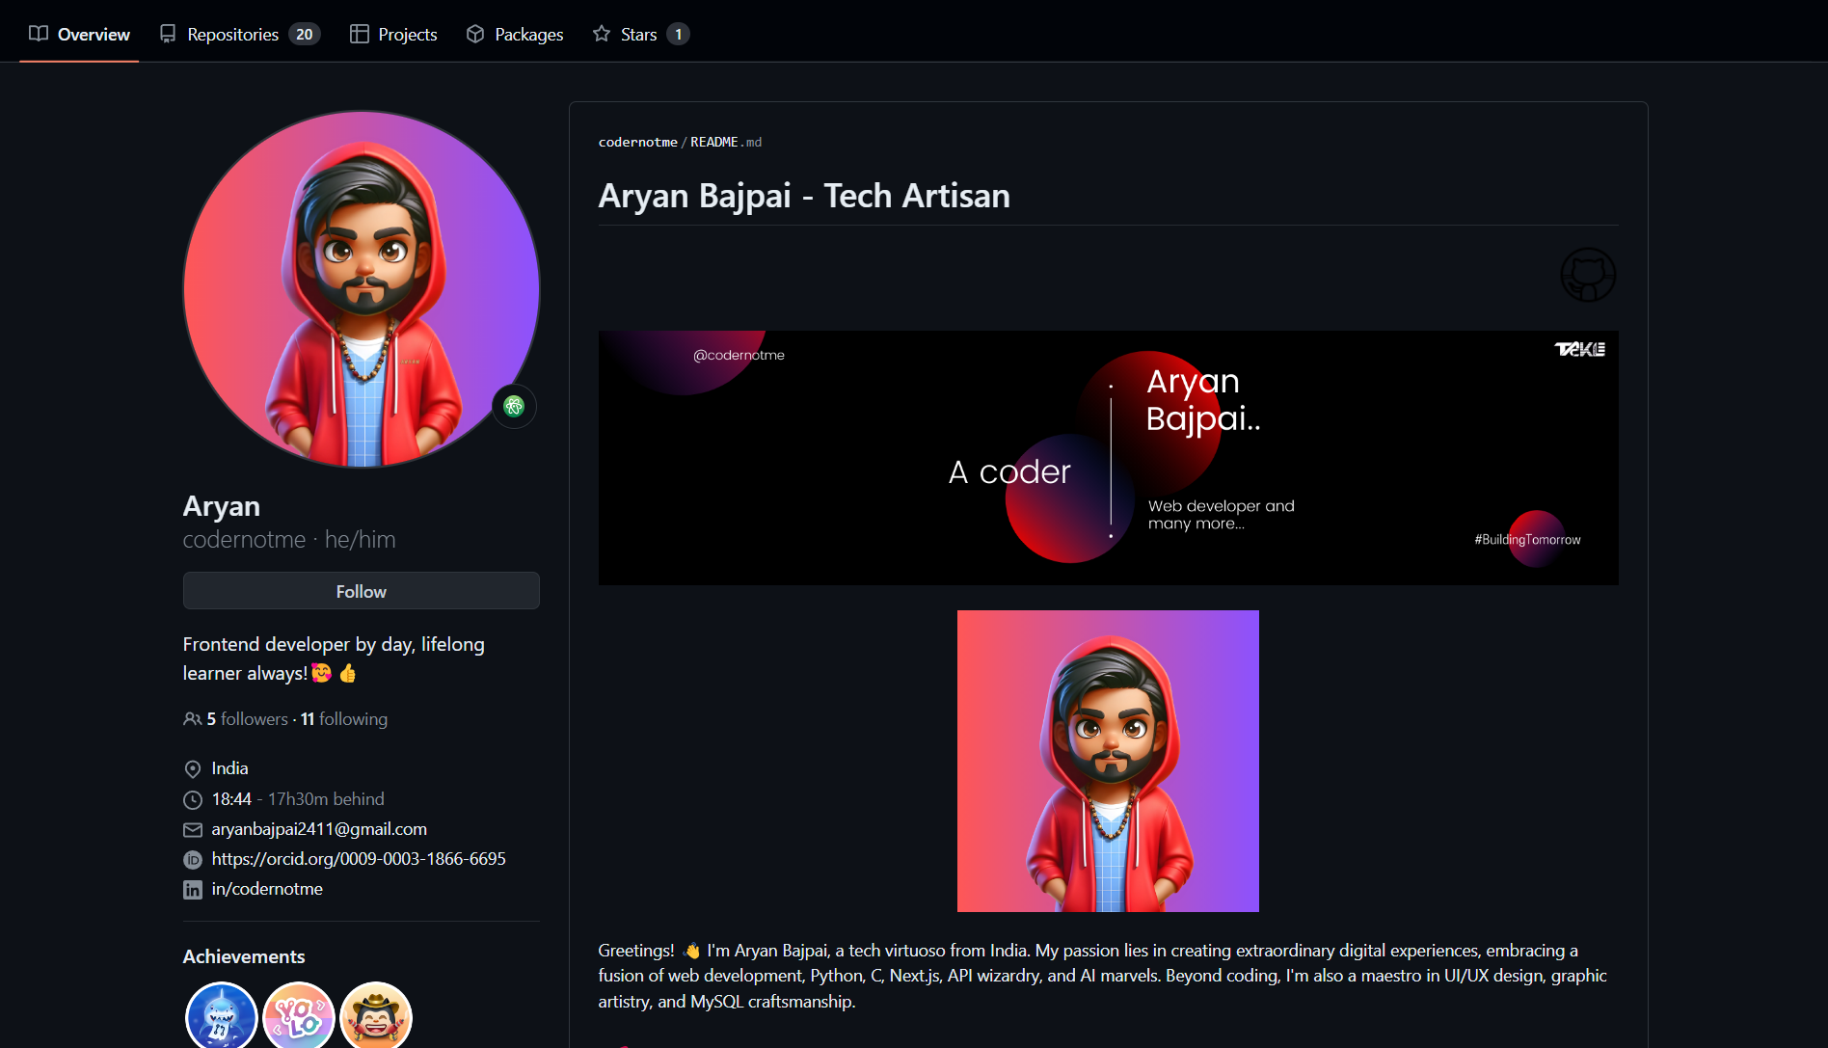
Task: Click the Packages box icon
Action: [x=474, y=33]
